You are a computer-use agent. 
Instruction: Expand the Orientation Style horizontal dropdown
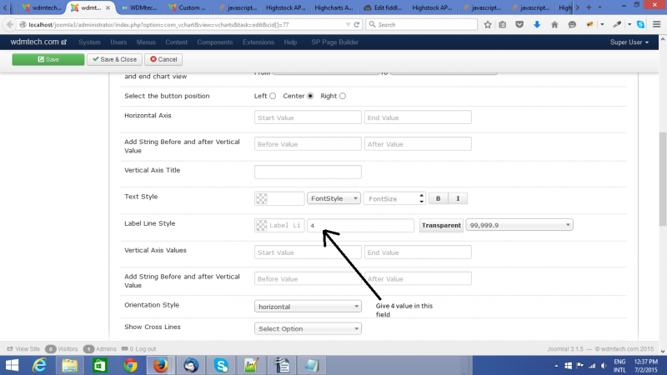pyautogui.click(x=308, y=307)
